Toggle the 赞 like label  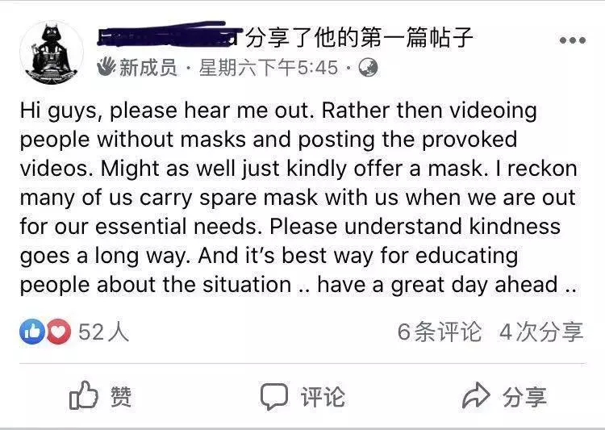click(x=121, y=396)
